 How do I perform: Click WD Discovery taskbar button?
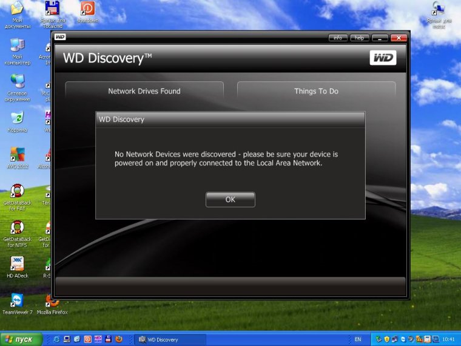coord(170,339)
